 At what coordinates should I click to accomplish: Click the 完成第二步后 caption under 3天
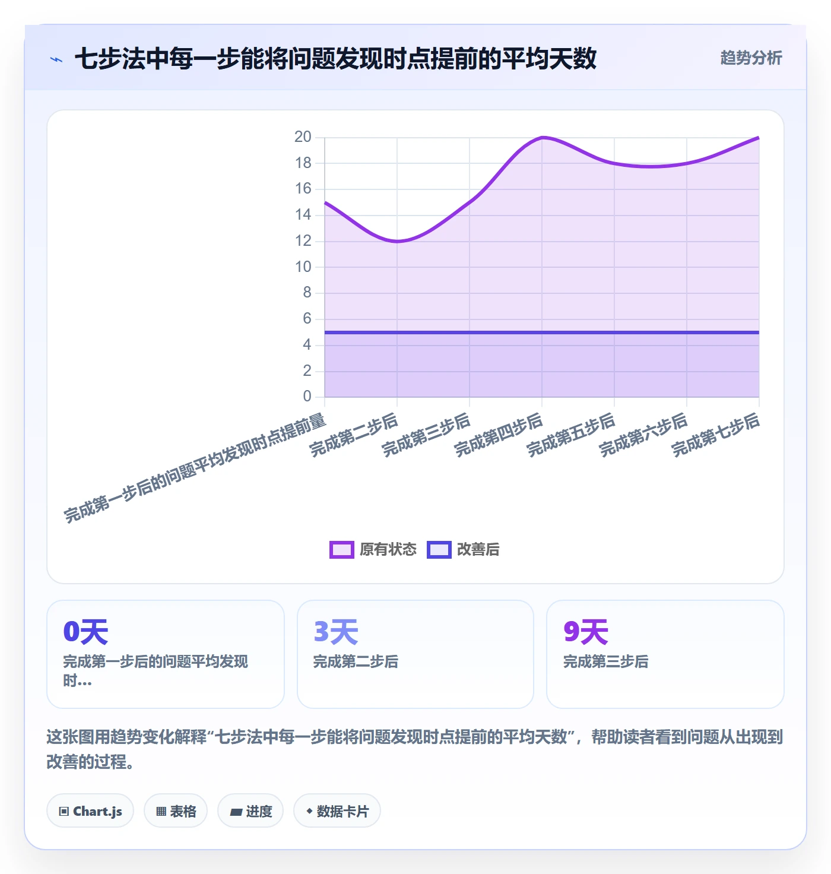[x=356, y=661]
